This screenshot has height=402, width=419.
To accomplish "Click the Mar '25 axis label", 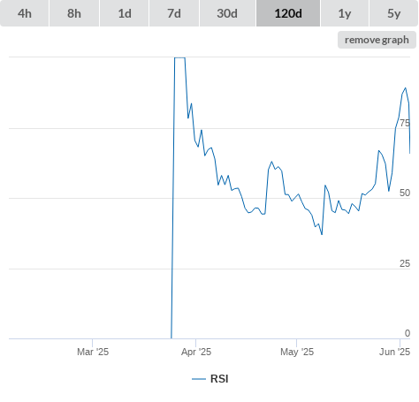I will pyautogui.click(x=93, y=352).
